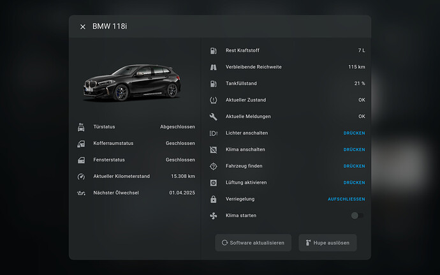Viewport: 440px width, 275px height.
Task: Click the speedometer icon for Kilometerstand
Action: click(81, 176)
